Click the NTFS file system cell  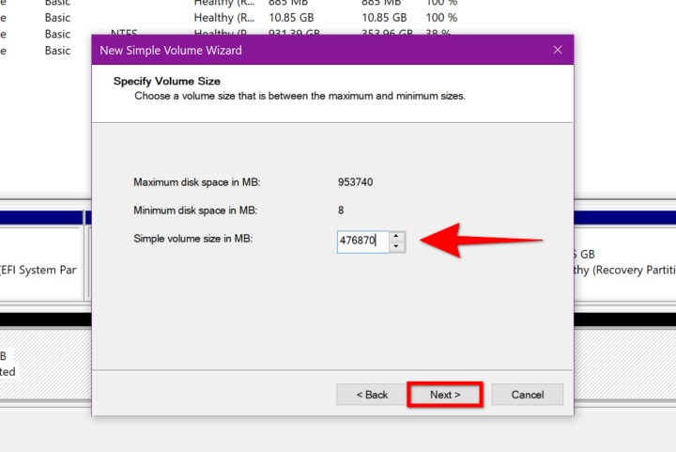point(124,34)
